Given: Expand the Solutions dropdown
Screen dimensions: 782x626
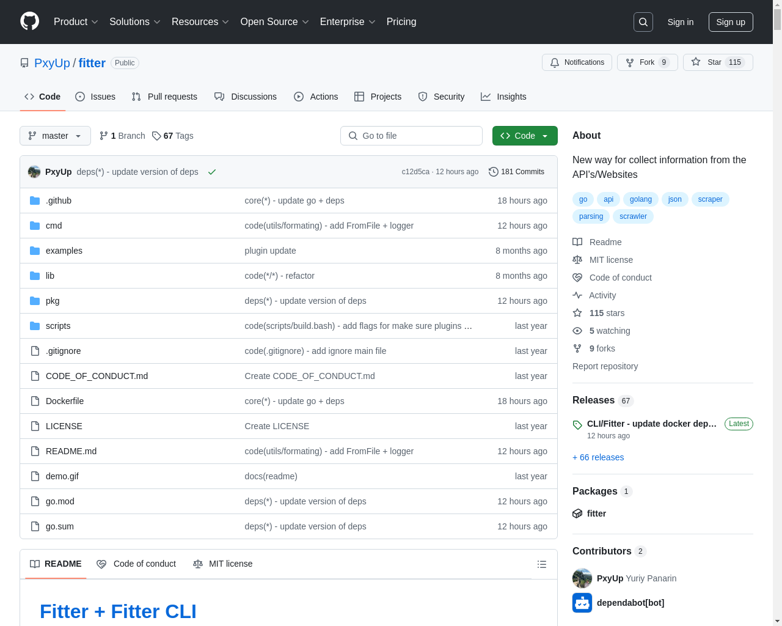Looking at the screenshot, I should pyautogui.click(x=135, y=22).
